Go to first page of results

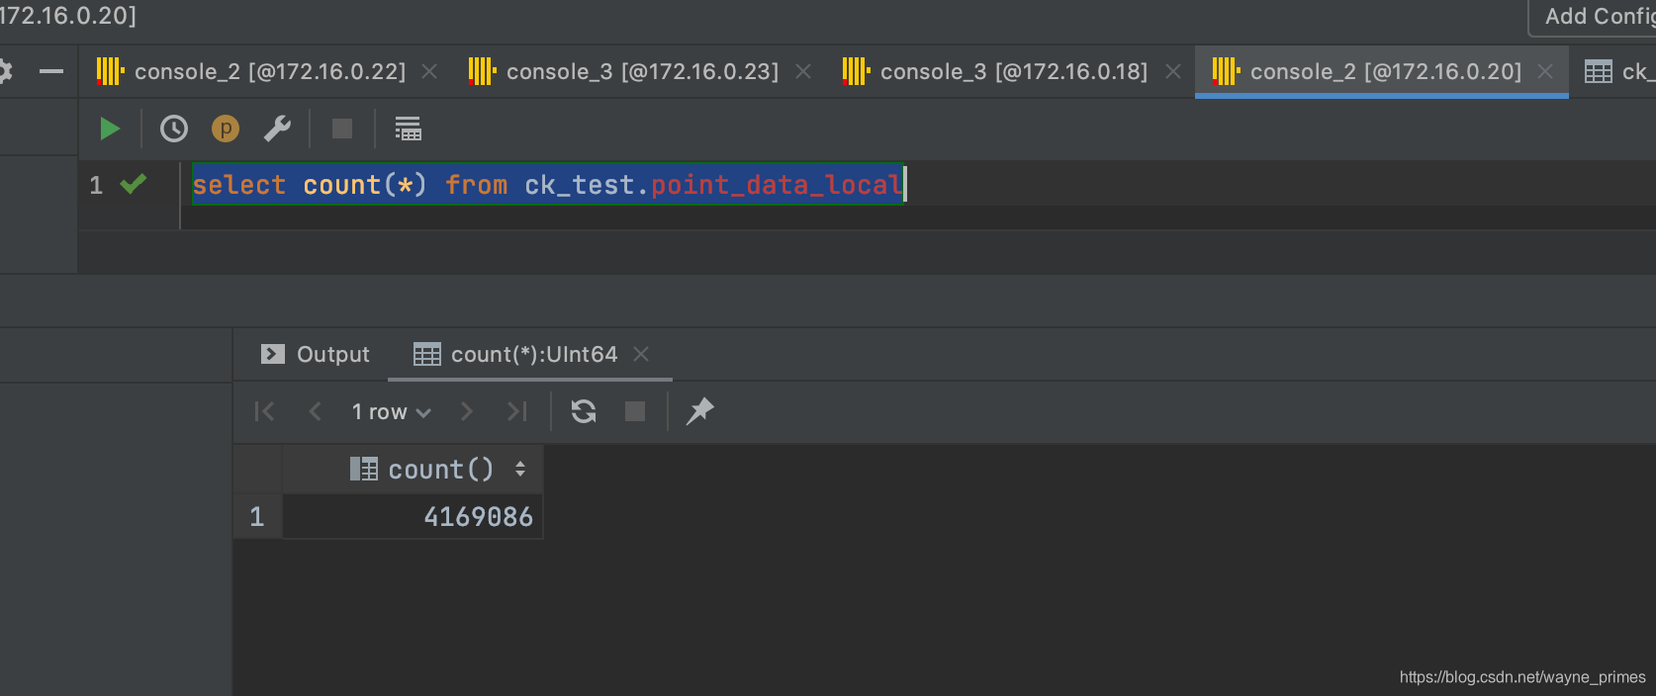pos(264,411)
